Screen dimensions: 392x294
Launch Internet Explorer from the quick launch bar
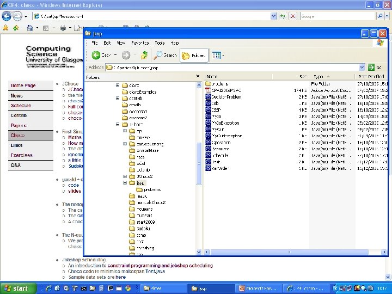[x=48, y=288]
